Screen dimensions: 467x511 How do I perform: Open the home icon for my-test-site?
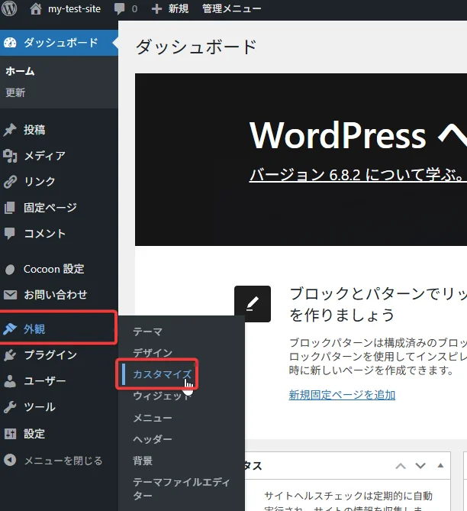(x=36, y=9)
